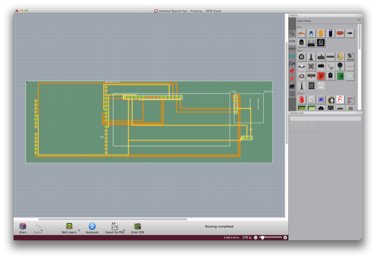Select the rotary potentiometer part
376x259 pixels.
pyautogui.click(x=350, y=57)
